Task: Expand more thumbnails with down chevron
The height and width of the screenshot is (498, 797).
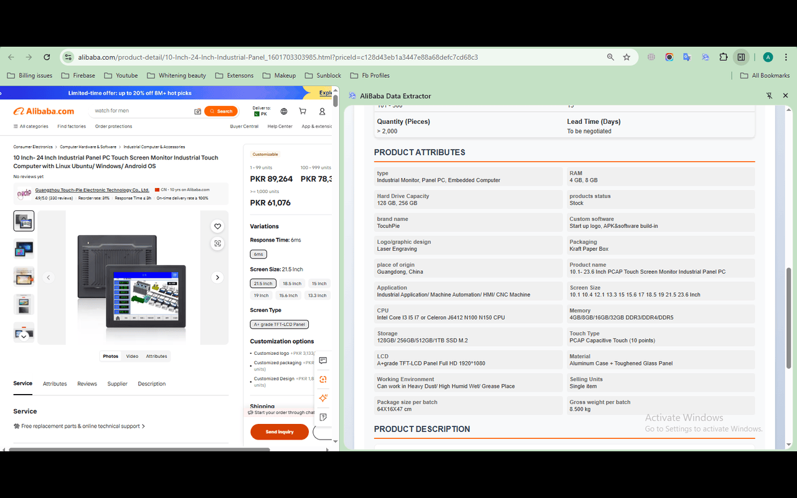Action: click(24, 337)
